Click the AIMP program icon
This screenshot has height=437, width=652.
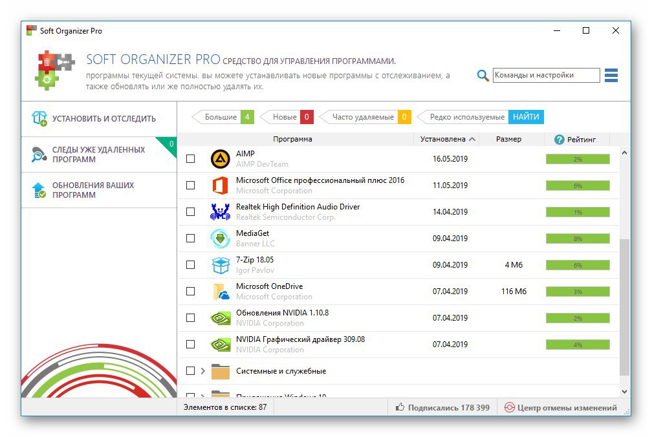[220, 159]
